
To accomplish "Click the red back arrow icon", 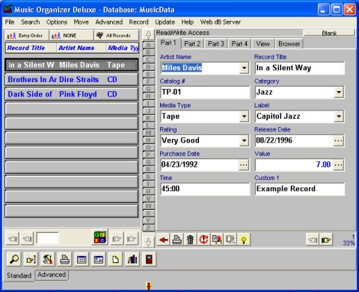I will [x=164, y=240].
